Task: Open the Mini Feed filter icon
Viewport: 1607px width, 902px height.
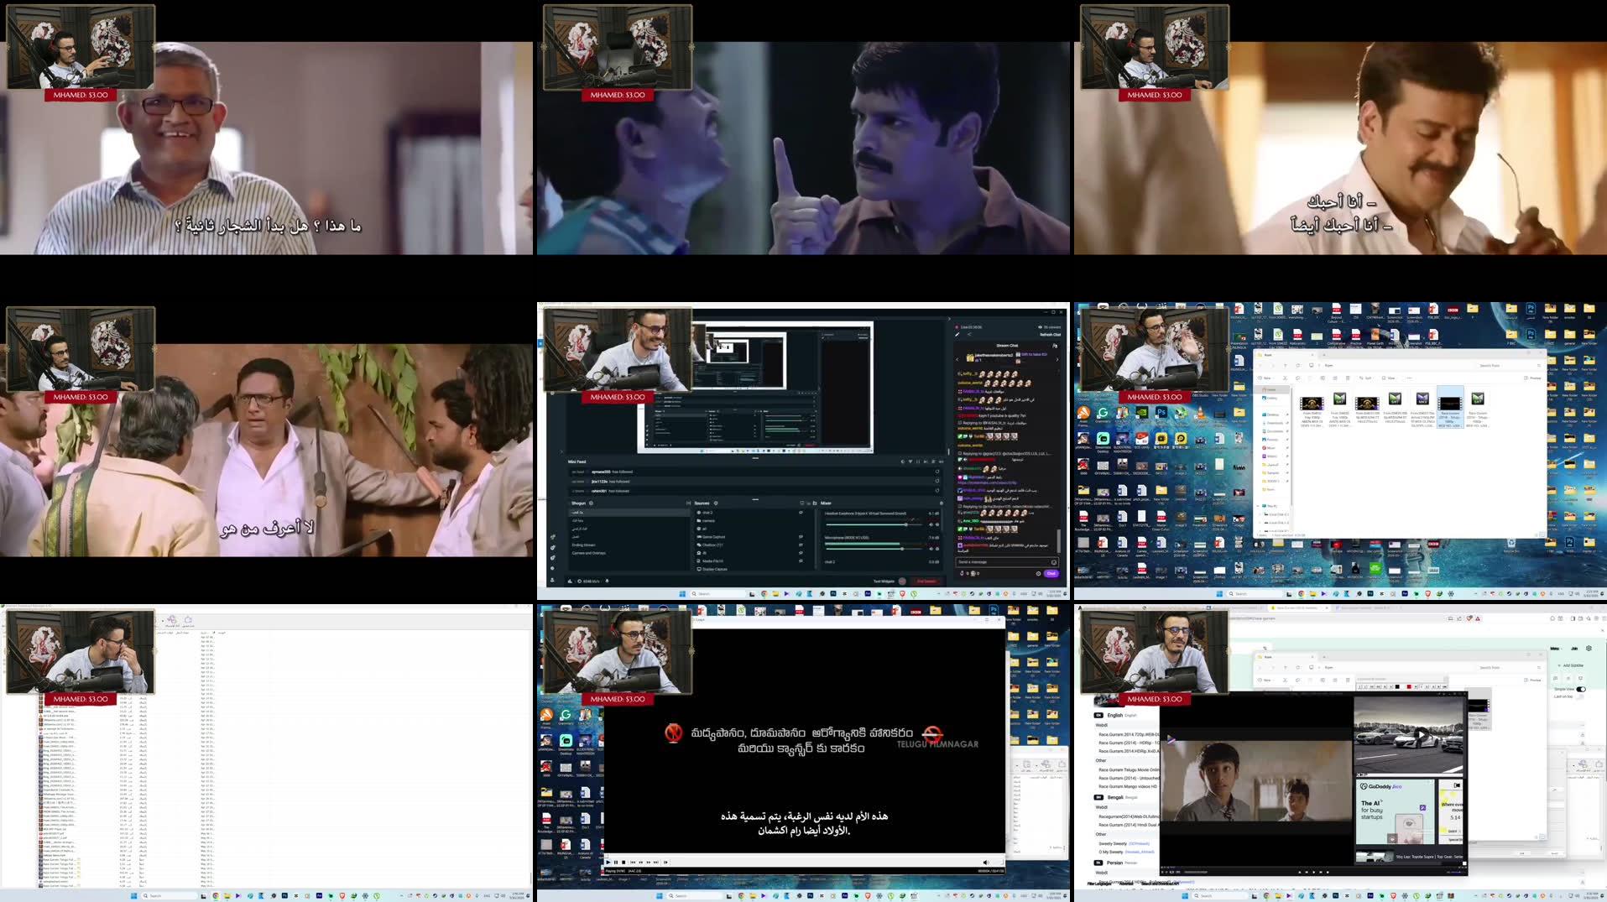Action: [910, 461]
